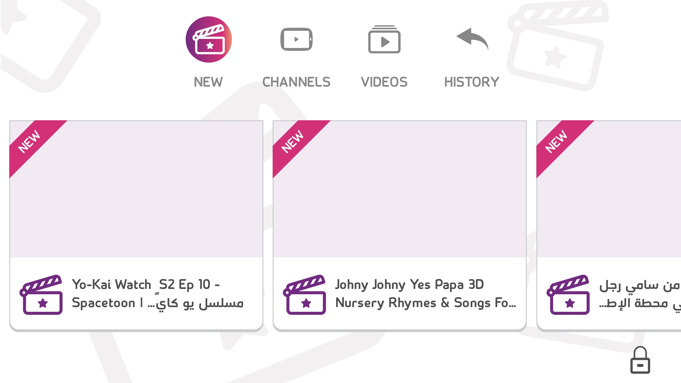Screen dimensions: 681x383
Task: Switch to the VIDEOS tab label
Action: [384, 82]
